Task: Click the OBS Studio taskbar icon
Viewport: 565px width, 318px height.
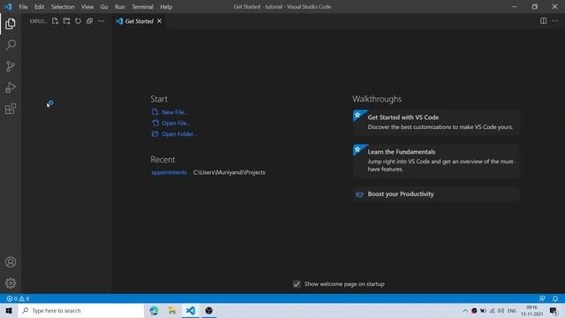Action: (x=208, y=310)
